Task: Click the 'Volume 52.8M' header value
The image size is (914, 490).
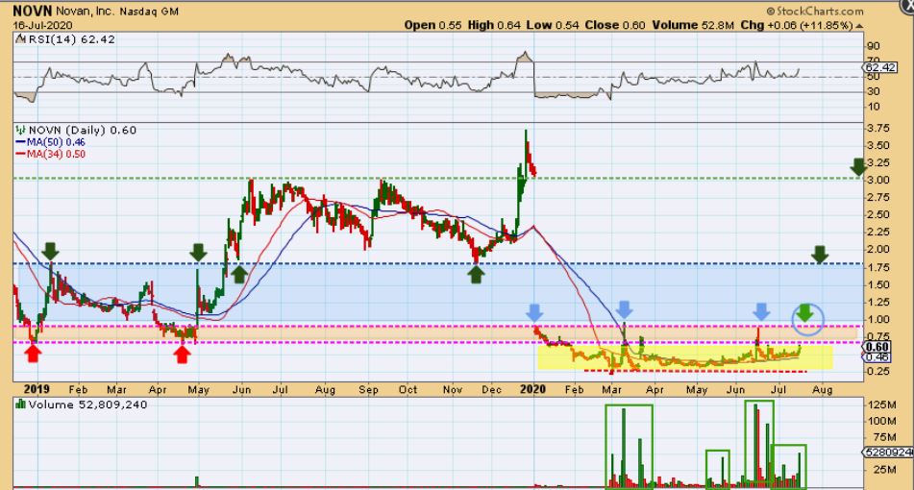Action: point(694,26)
